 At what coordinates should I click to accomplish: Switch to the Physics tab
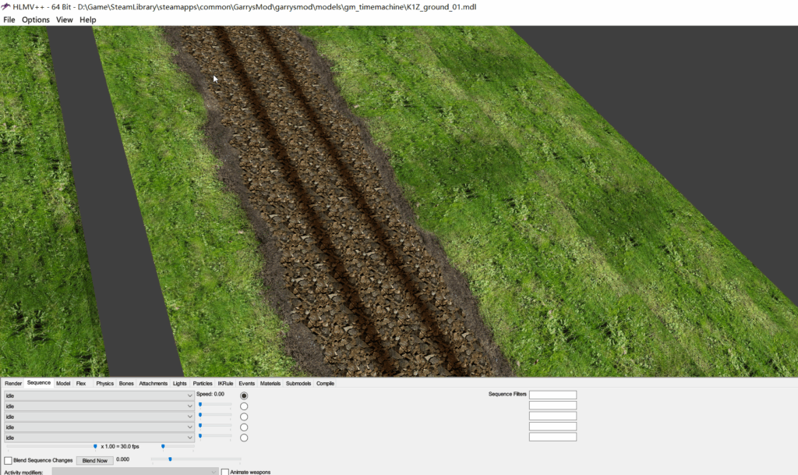point(105,384)
